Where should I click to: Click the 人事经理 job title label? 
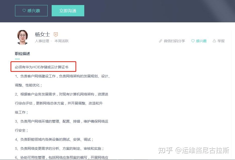pyautogui.click(x=42, y=41)
